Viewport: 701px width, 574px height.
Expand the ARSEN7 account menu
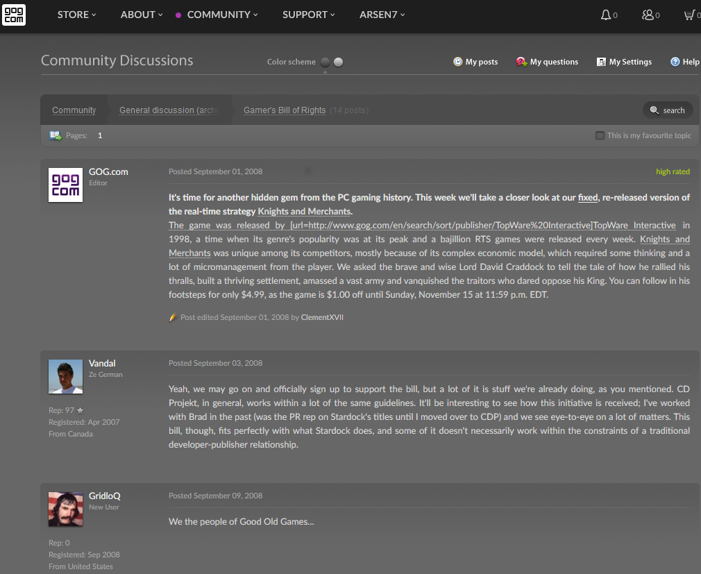click(x=382, y=15)
